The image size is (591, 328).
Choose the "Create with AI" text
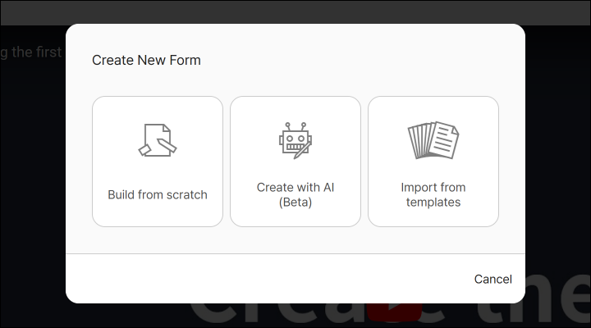(295, 187)
